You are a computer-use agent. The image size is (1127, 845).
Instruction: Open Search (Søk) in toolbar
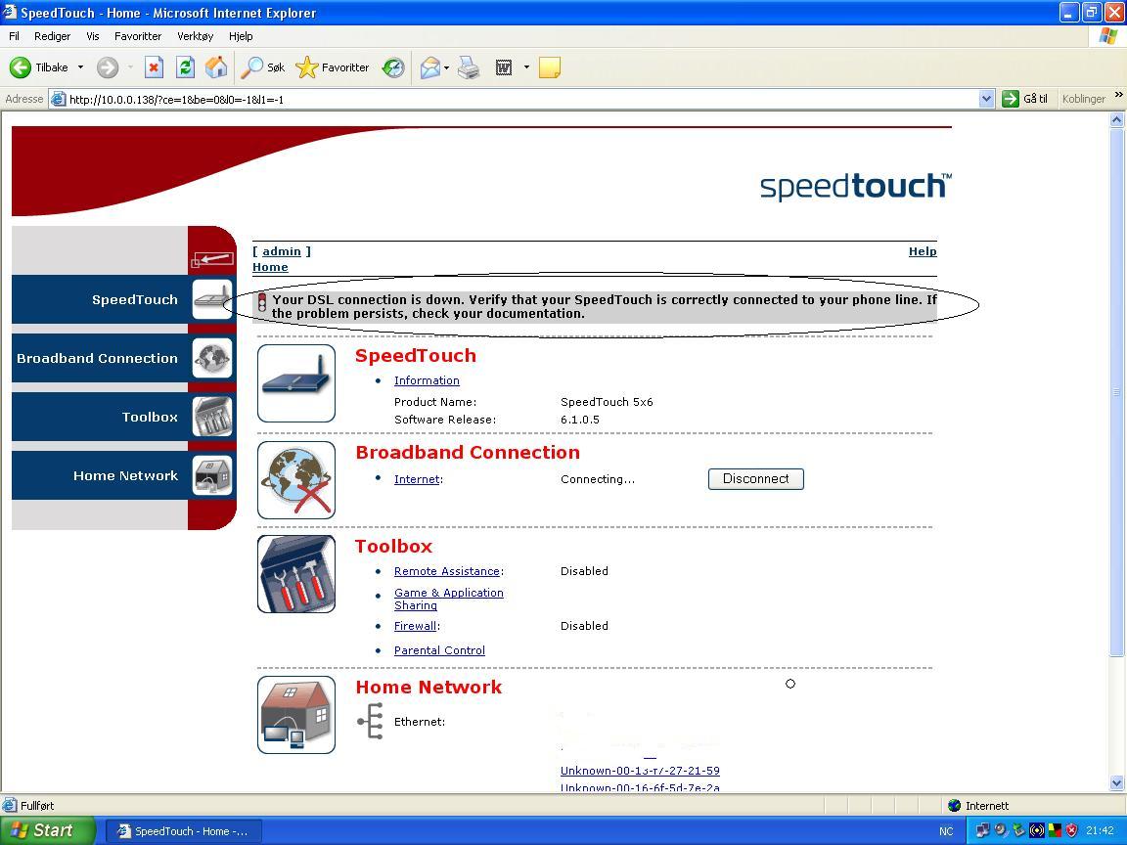click(x=262, y=67)
